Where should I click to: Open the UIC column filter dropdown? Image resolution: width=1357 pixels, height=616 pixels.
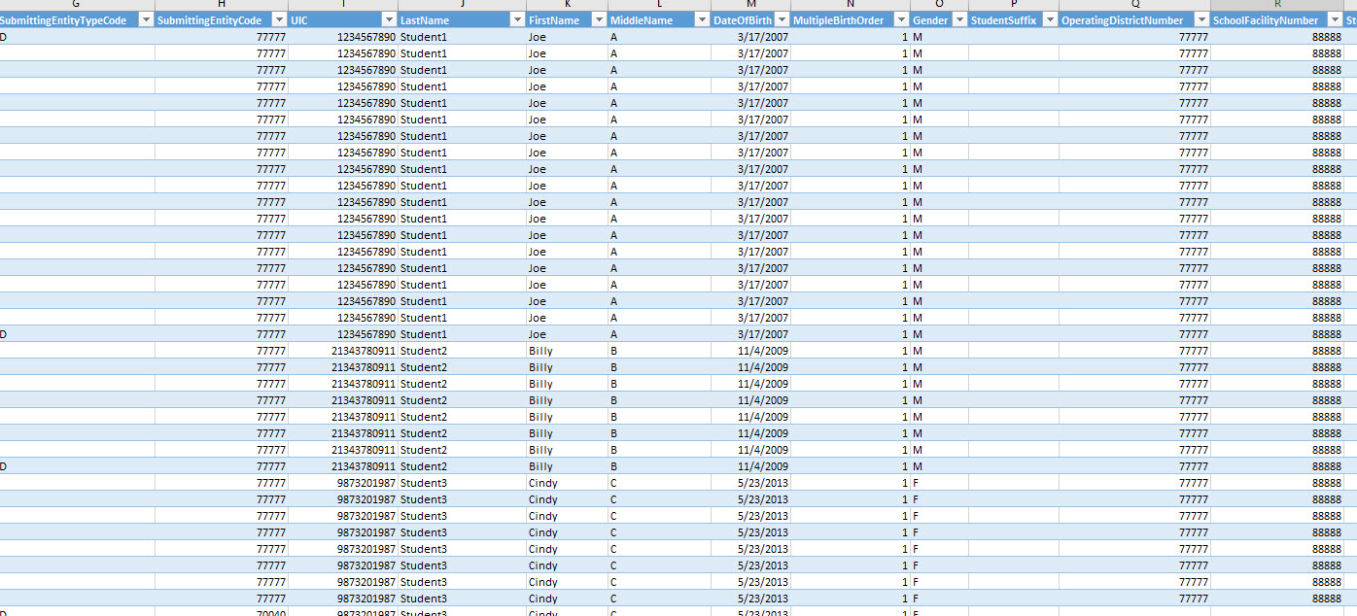click(389, 20)
